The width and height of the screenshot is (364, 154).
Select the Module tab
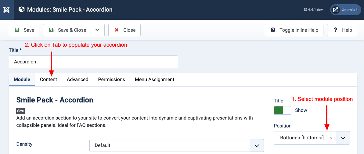pyautogui.click(x=22, y=80)
